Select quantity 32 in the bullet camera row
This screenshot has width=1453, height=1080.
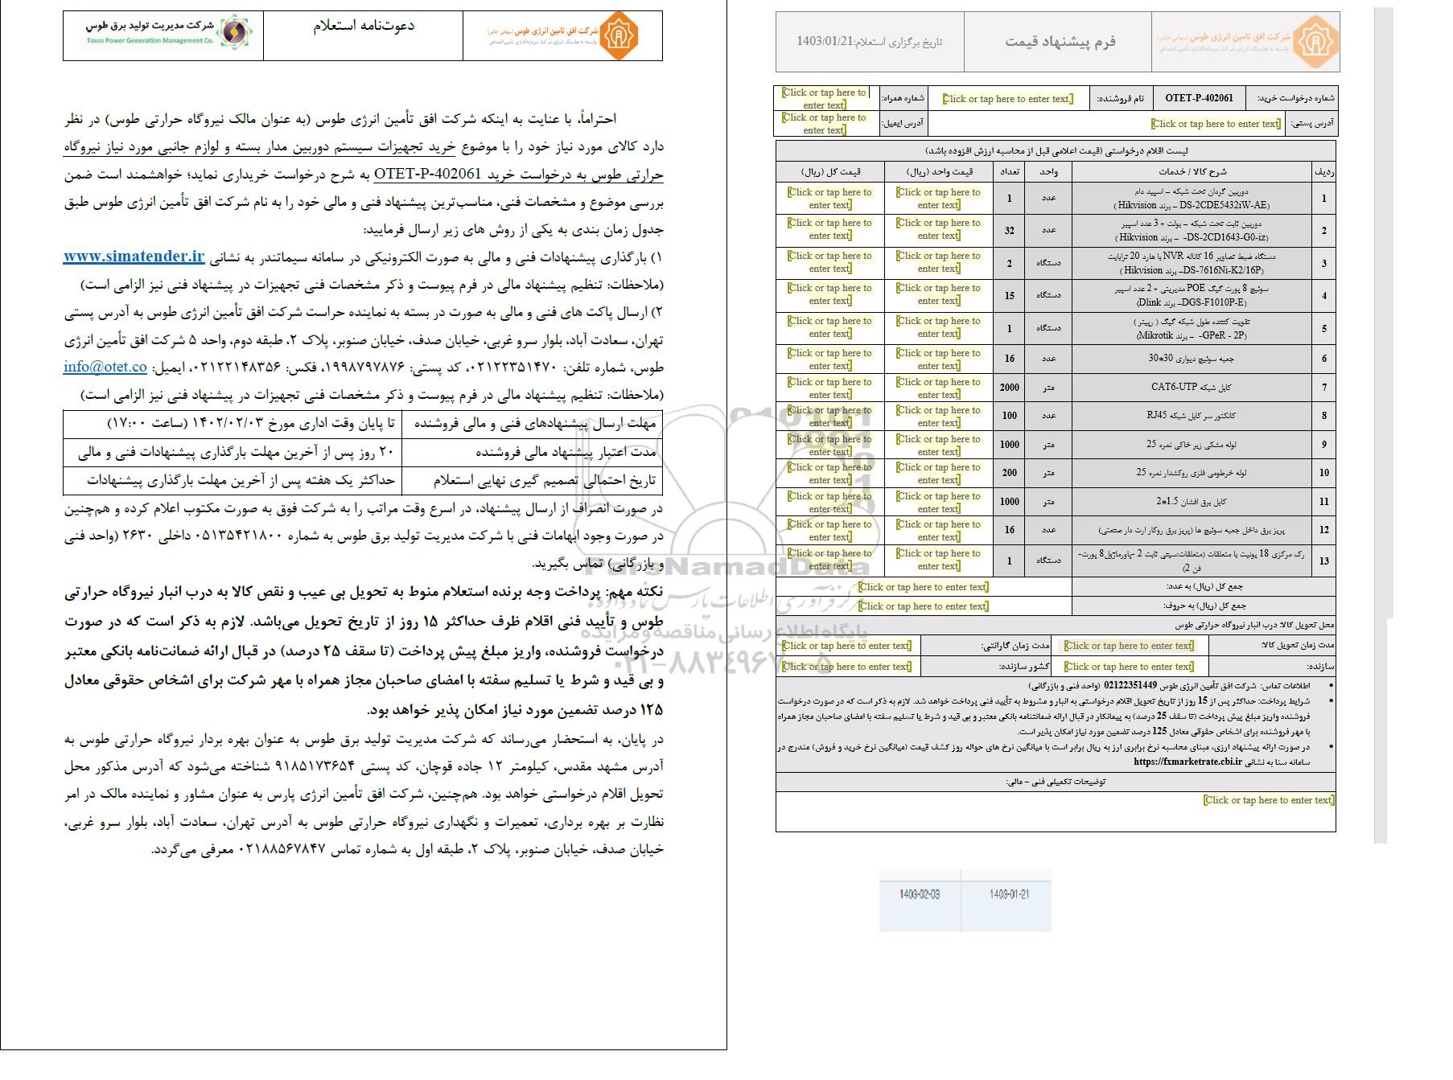[1009, 230]
